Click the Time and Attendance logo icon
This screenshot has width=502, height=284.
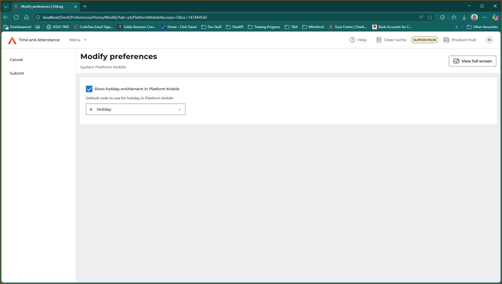12,40
